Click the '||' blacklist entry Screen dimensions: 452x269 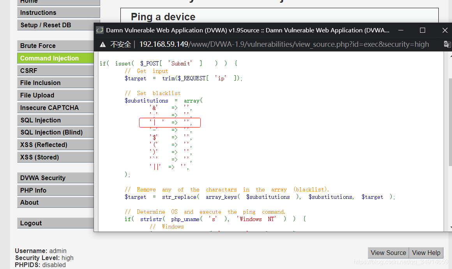coord(169,167)
